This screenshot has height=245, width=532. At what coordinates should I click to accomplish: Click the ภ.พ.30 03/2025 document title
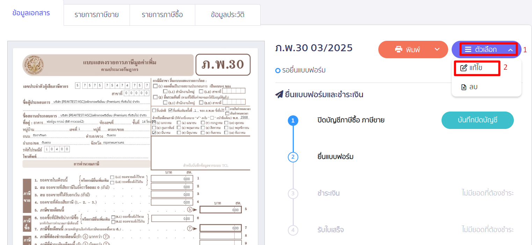click(314, 48)
